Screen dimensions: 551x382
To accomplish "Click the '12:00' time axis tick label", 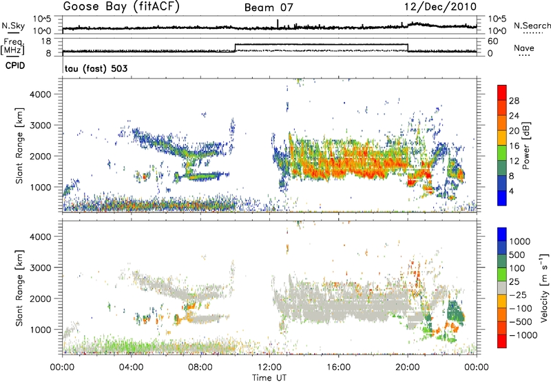I will (269, 368).
